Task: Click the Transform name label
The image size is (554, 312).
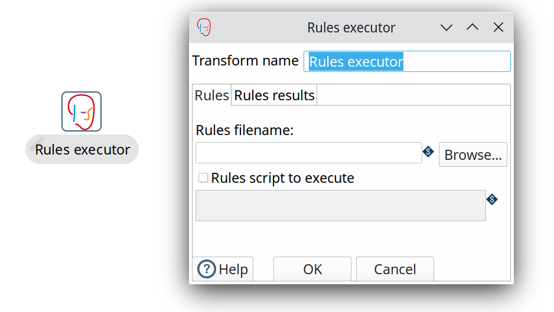Action: pos(245,61)
